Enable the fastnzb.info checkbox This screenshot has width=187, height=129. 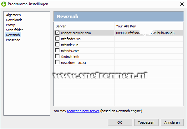tap(57, 56)
